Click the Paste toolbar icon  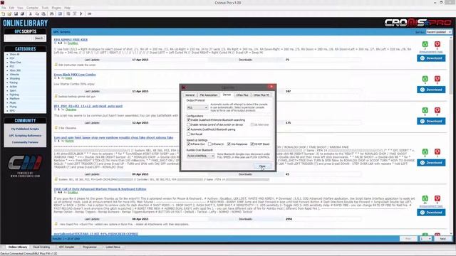tap(43, 14)
